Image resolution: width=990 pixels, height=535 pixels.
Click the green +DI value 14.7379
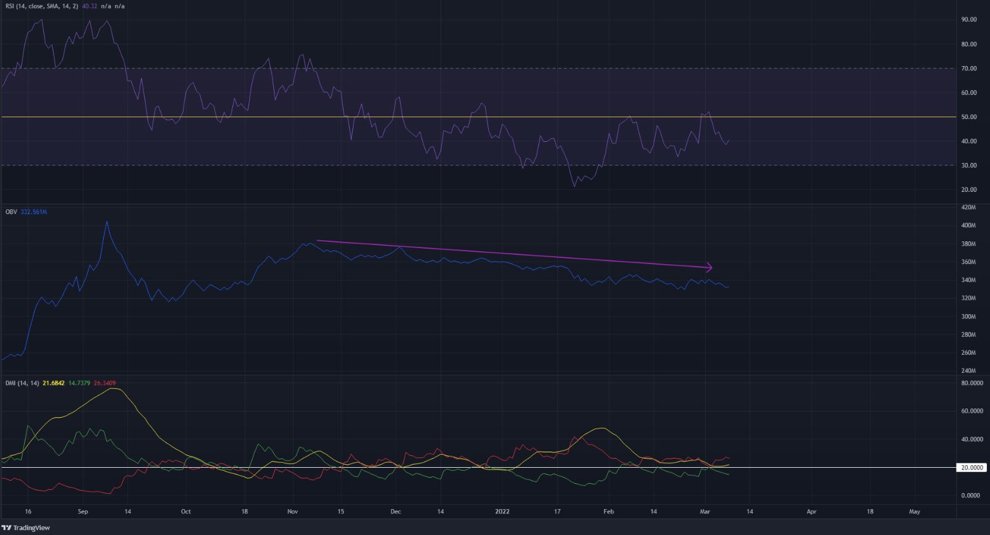pos(78,383)
